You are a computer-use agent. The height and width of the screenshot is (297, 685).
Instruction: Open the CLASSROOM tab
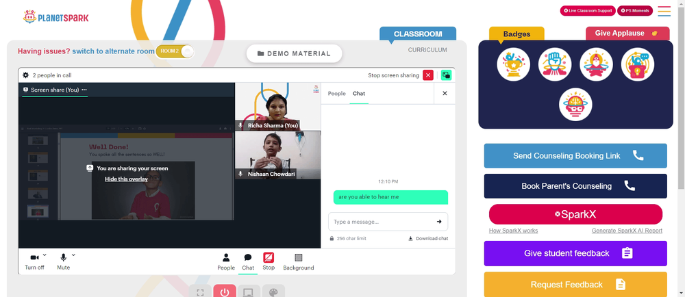418,34
